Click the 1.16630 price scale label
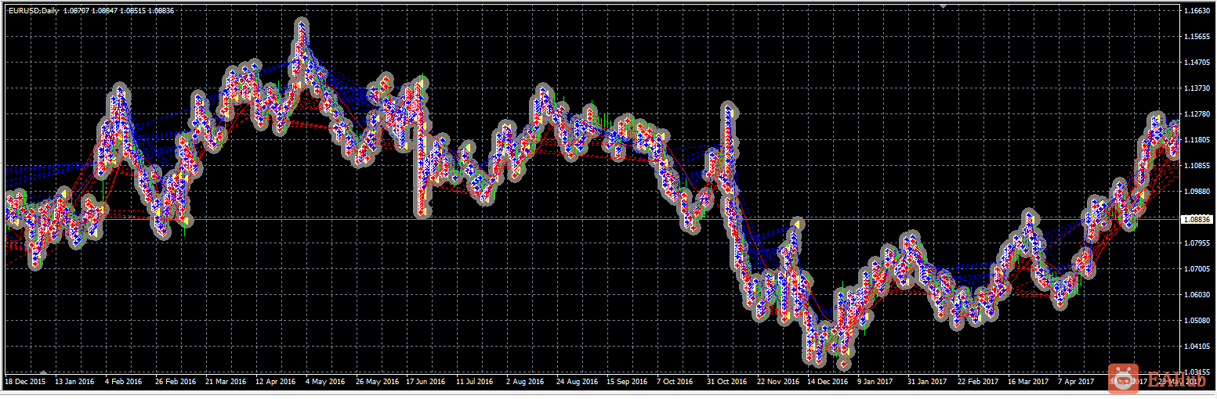1217x399 pixels. (1196, 11)
